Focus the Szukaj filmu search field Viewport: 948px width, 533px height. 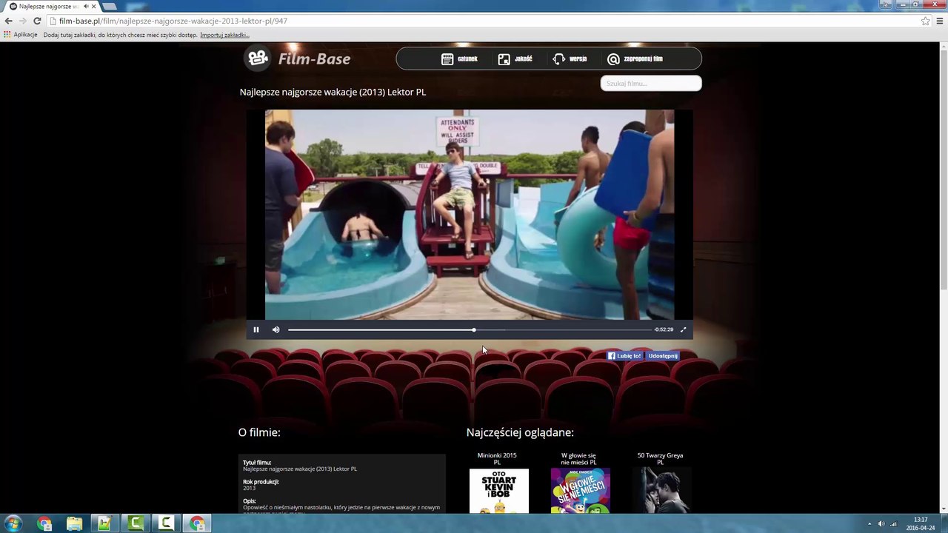(651, 83)
